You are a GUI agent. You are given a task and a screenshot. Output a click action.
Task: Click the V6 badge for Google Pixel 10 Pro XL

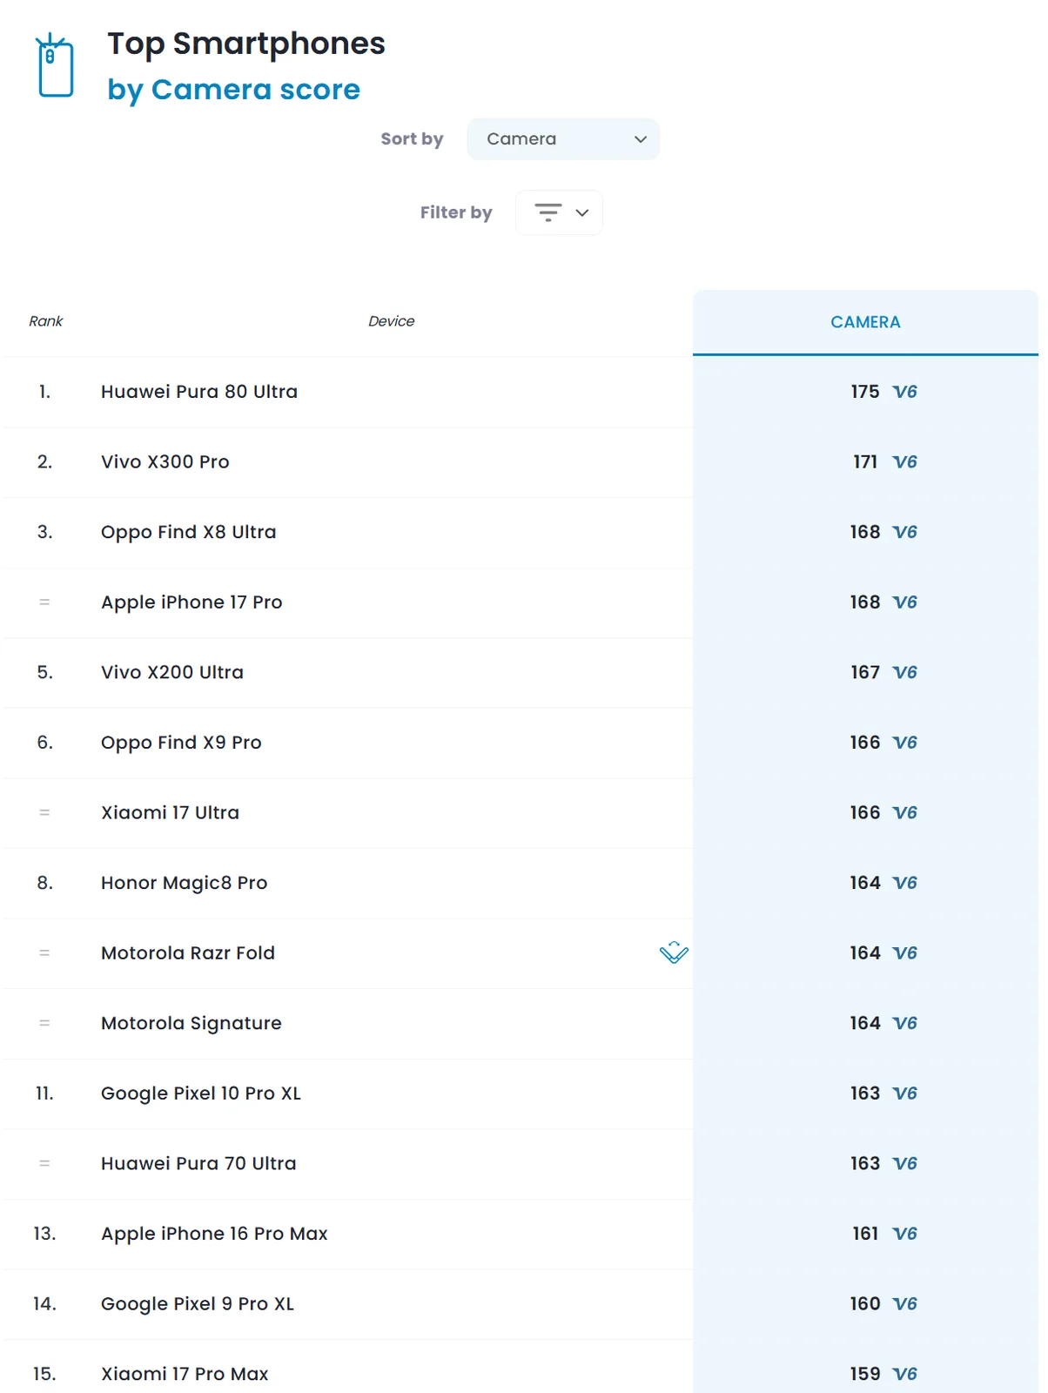point(904,1094)
